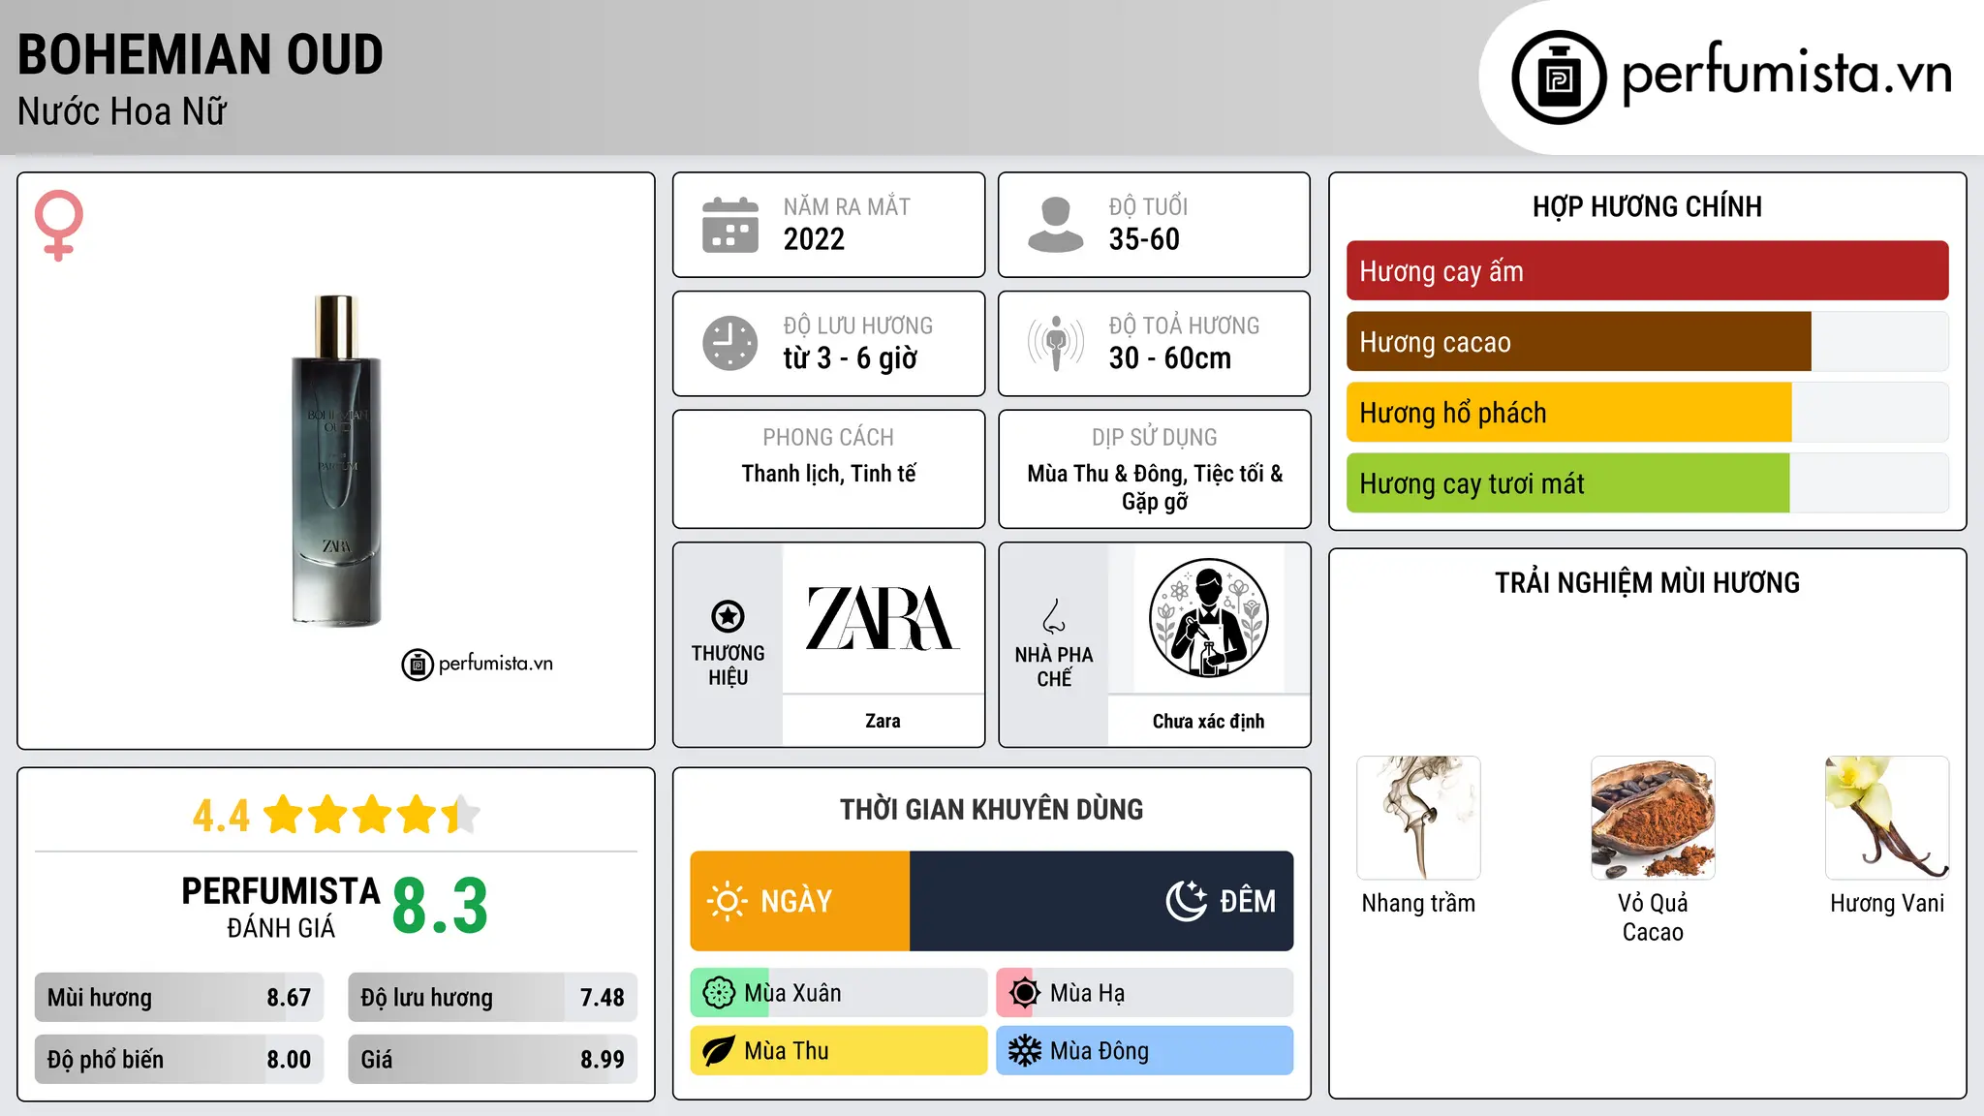Click the Mùa Đông season bar

[1145, 1051]
